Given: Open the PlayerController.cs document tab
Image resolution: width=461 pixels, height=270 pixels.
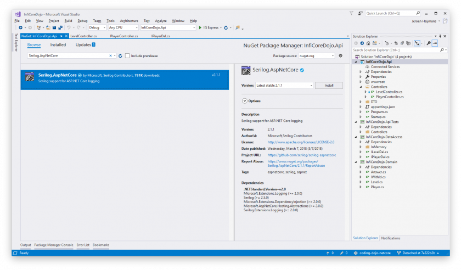Looking at the screenshot, I should click(x=124, y=36).
